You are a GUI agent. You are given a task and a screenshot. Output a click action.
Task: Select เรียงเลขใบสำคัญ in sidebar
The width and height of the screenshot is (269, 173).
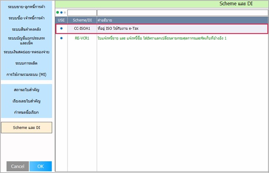click(x=26, y=101)
